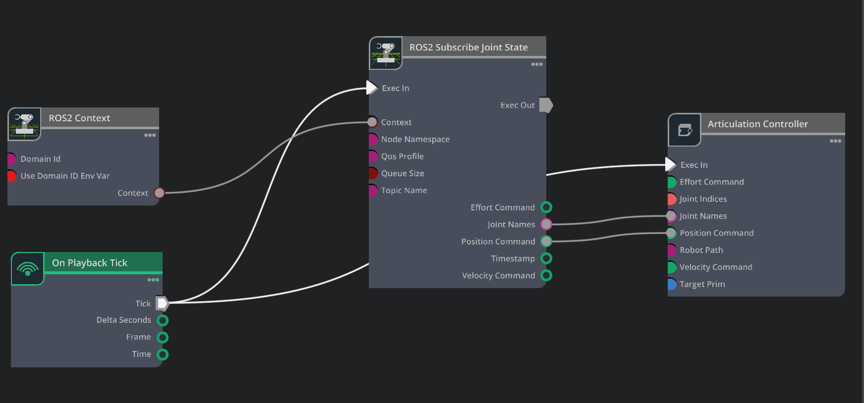Select the ROS2 Subscribe Joint State title bar
This screenshot has width=864, height=403.
point(474,47)
